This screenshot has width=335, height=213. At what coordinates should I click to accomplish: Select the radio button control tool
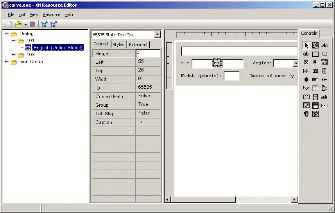click(315, 63)
